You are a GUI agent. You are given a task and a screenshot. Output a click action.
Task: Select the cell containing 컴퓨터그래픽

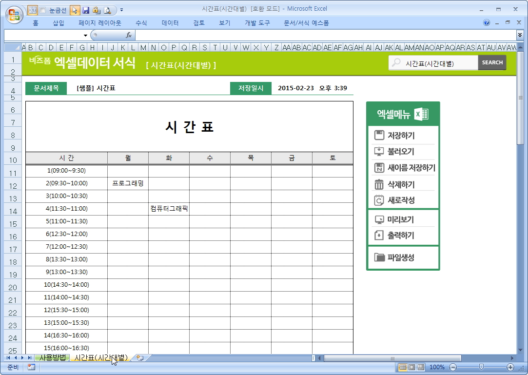(x=169, y=209)
